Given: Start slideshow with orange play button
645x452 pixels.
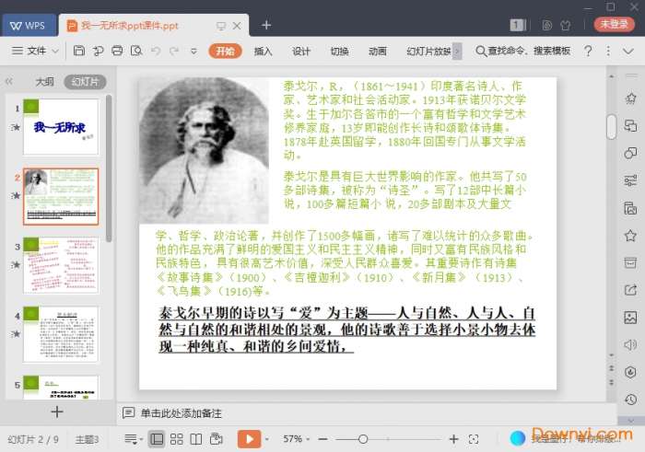Looking at the screenshot, I should pyautogui.click(x=249, y=439).
